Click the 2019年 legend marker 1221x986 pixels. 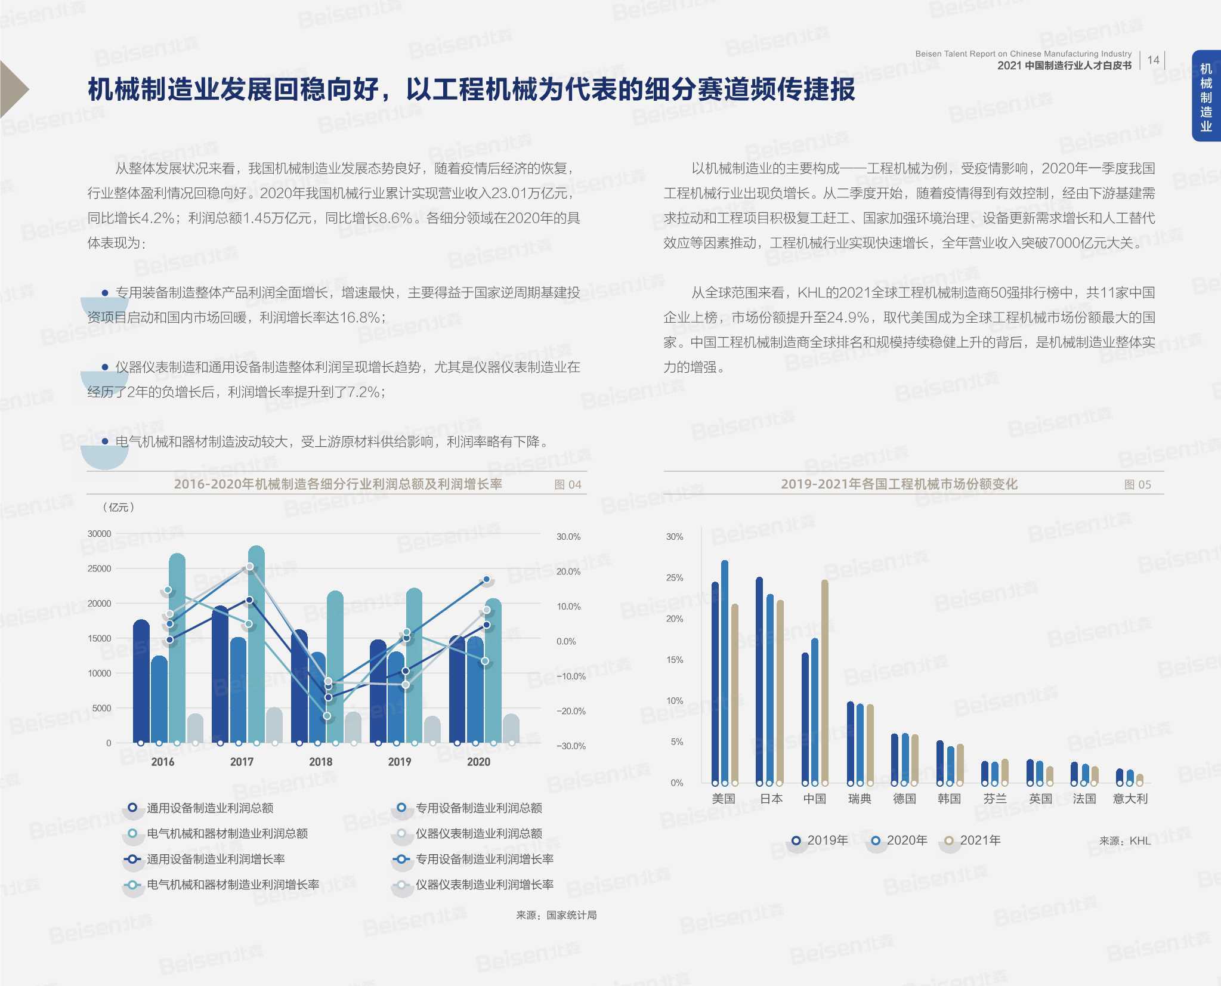(x=796, y=840)
